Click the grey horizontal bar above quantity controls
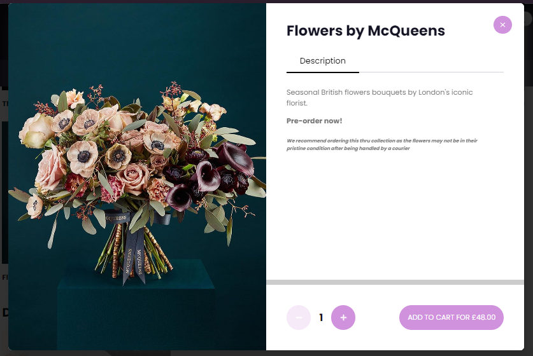 coord(395,282)
